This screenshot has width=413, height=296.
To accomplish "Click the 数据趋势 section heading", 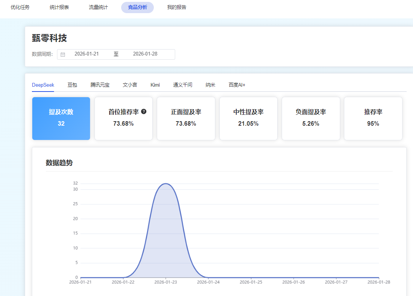I will (59, 163).
